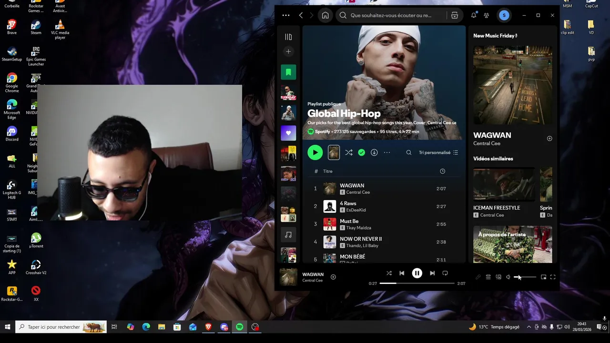Open VLC media player desktop shortcut
The width and height of the screenshot is (610, 343).
[60, 30]
